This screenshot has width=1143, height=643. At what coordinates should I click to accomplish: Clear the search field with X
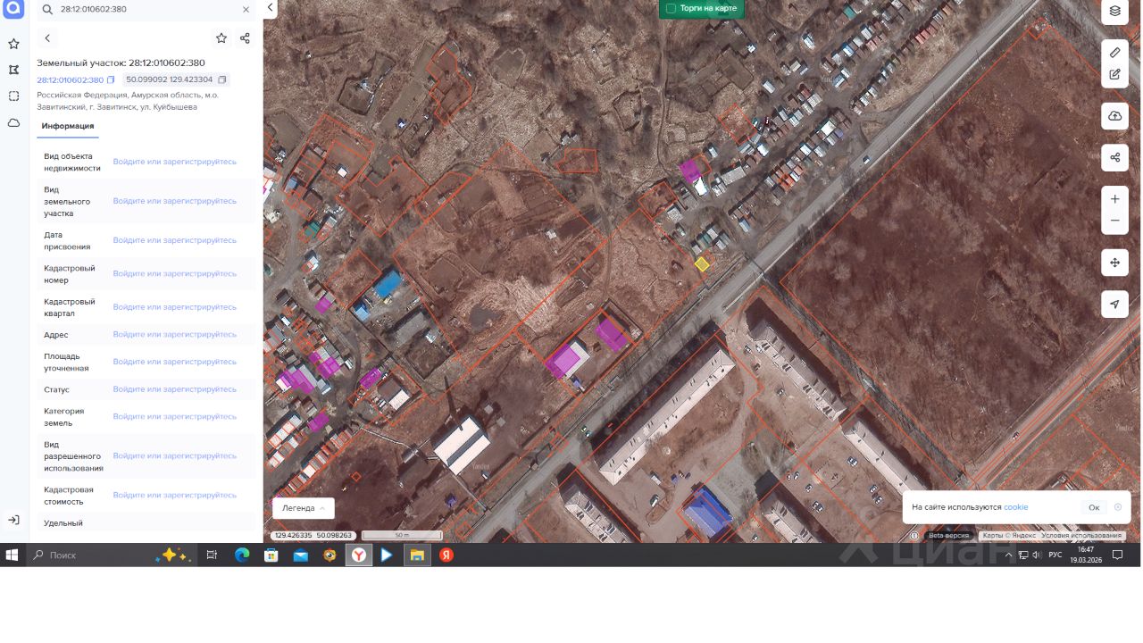click(246, 9)
